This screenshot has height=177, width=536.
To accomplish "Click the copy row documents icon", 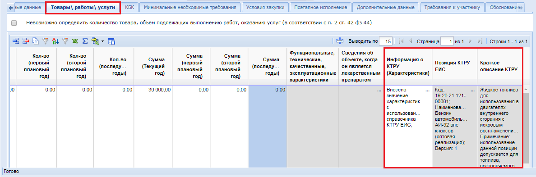I will 36,41.
